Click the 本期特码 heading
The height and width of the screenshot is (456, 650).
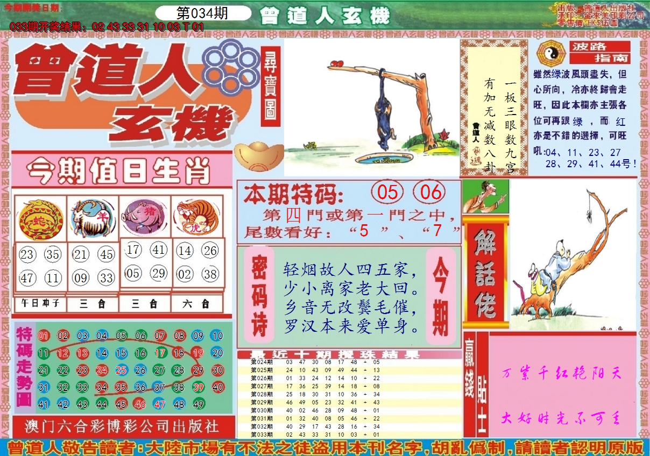click(x=293, y=194)
